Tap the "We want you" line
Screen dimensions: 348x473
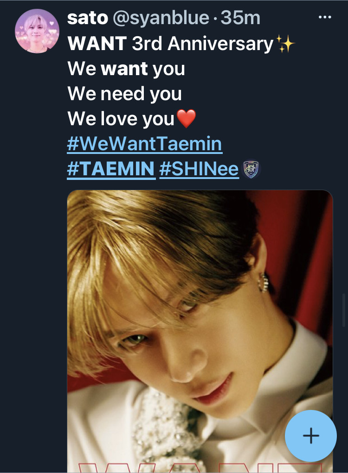tap(126, 69)
